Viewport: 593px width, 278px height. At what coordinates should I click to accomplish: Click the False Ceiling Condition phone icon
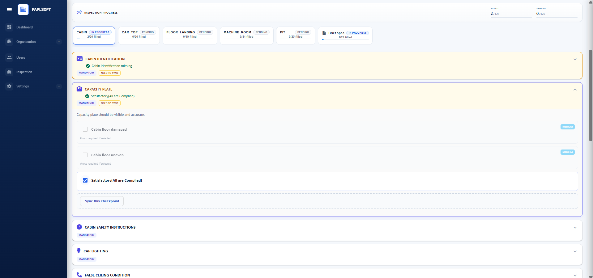[x=79, y=275]
